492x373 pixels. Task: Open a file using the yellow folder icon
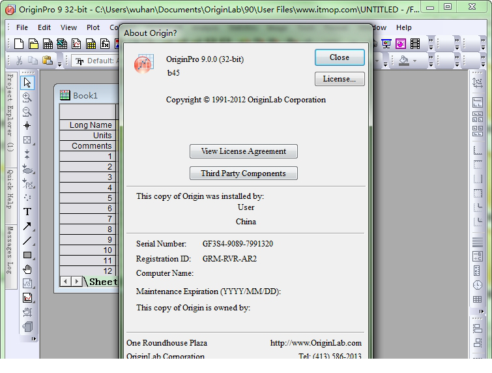click(34, 44)
